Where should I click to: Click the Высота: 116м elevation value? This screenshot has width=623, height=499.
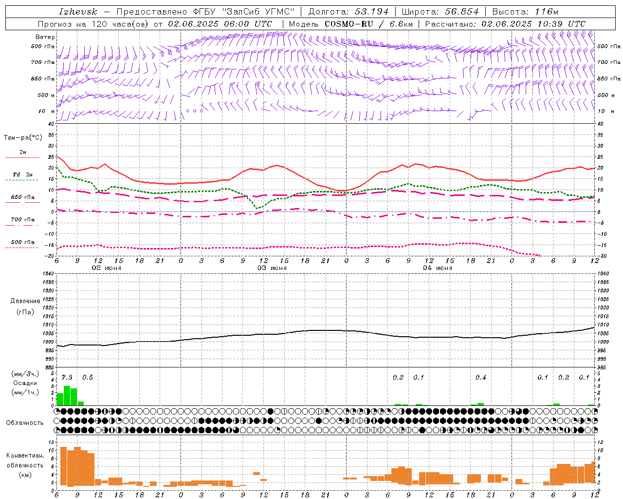coord(526,12)
